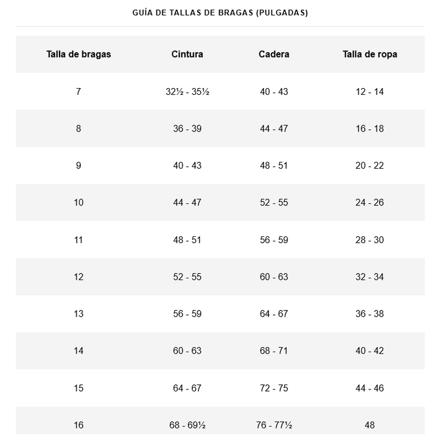Click panty size 10 row label
This screenshot has height=434, width=439.
(x=79, y=203)
